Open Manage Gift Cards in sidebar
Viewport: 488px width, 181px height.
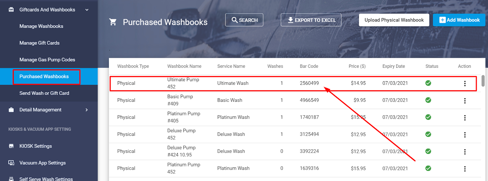(39, 43)
